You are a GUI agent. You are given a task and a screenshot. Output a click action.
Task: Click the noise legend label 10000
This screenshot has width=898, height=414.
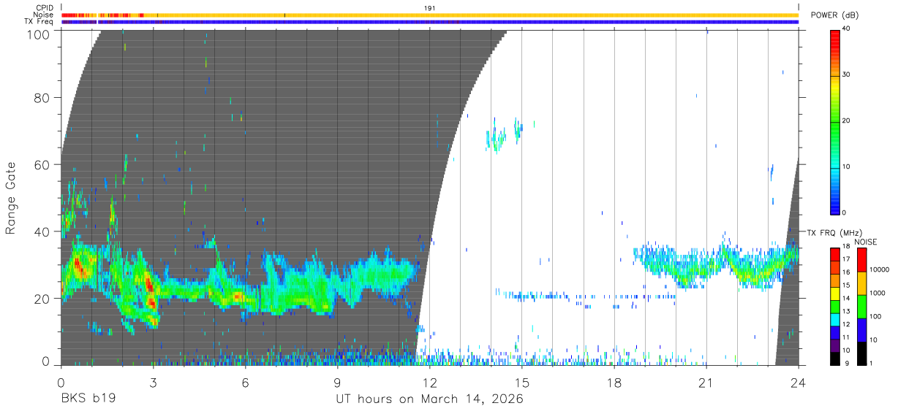(878, 269)
